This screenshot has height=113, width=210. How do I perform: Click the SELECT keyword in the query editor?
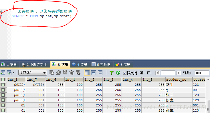[x=18, y=16]
